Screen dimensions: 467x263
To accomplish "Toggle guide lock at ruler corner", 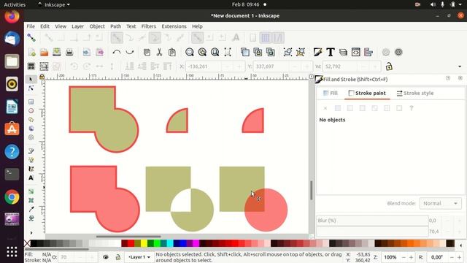I will tap(42, 77).
